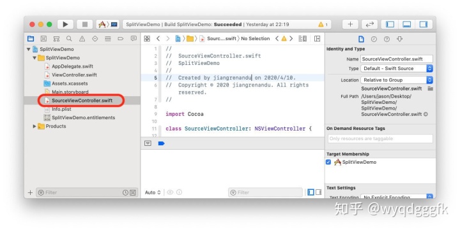
Task: Open Info.plist
Action: pyautogui.click(x=61, y=109)
